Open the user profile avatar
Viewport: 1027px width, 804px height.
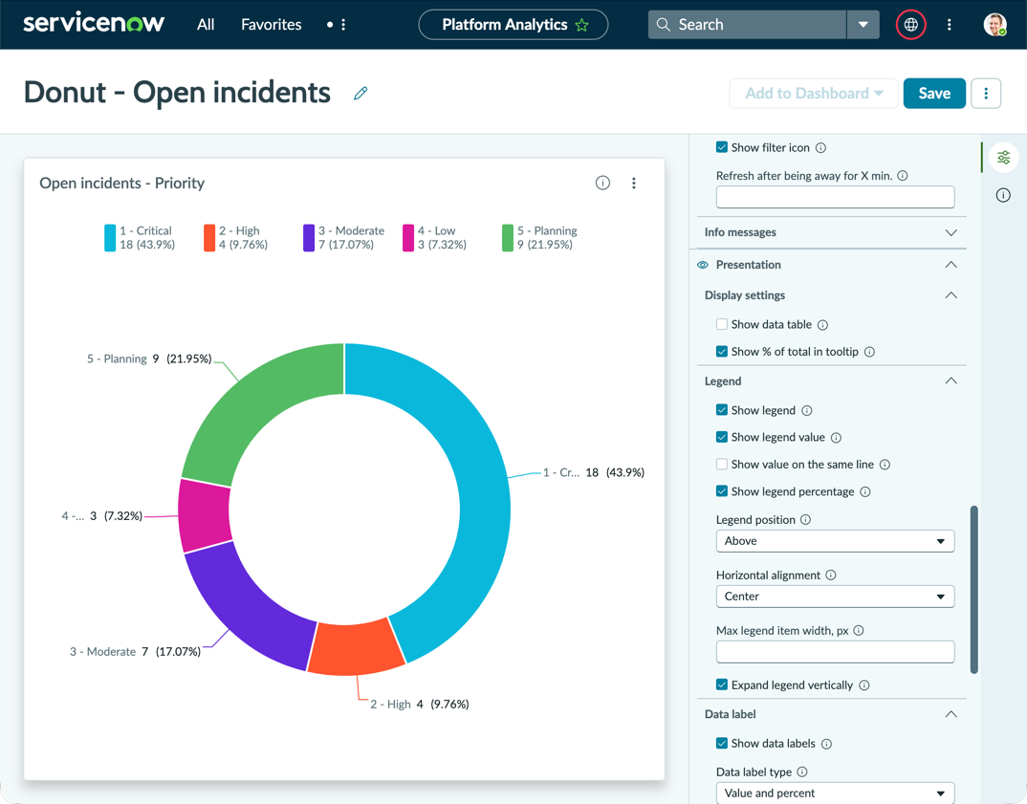(994, 25)
